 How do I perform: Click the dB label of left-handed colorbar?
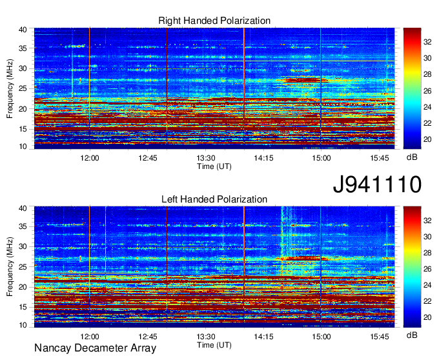(412, 335)
